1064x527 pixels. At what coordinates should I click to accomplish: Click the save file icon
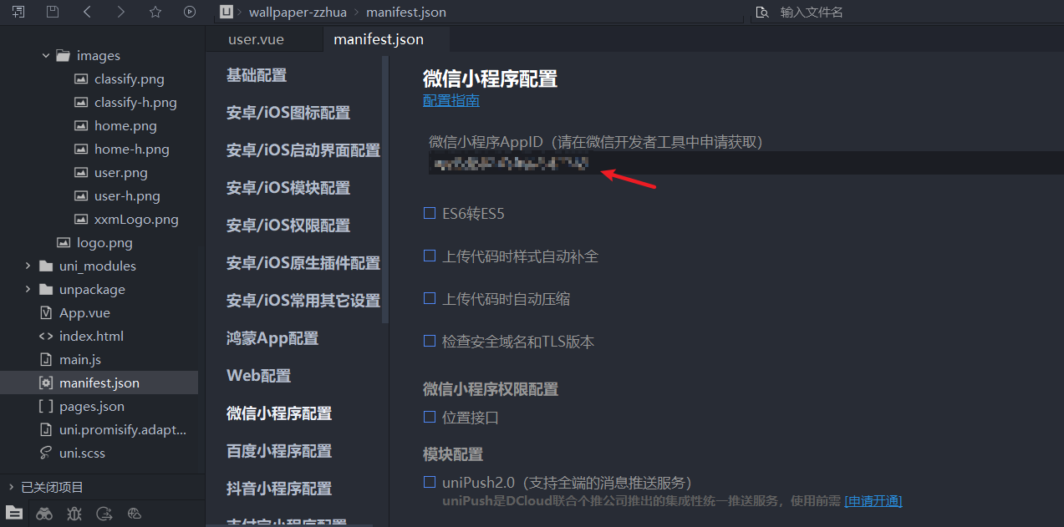pos(53,12)
